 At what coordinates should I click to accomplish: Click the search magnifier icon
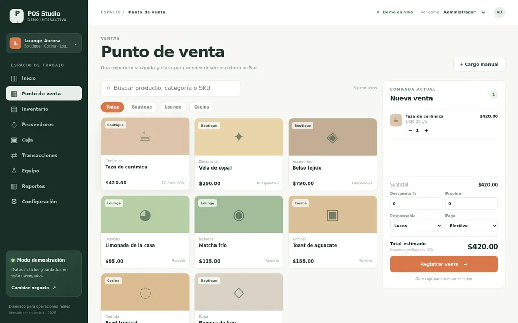point(108,88)
